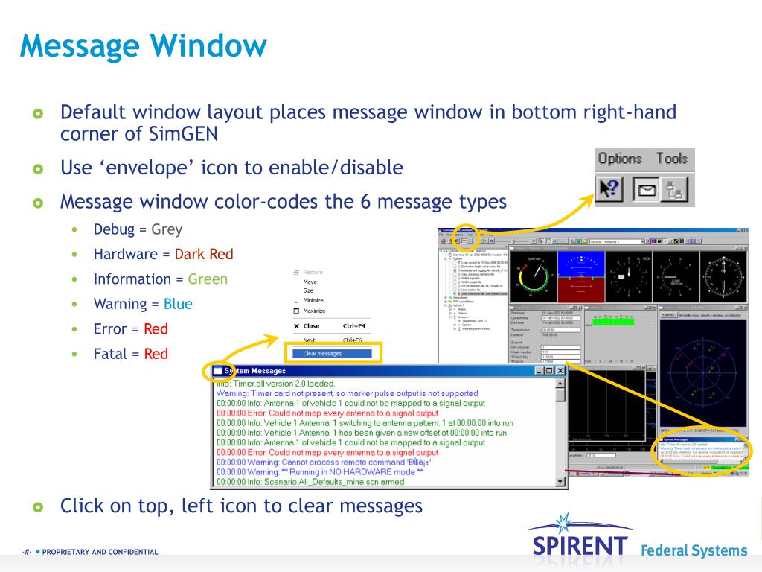Click the Windows taskbar clock
Image resolution: width=762 pixels, height=572 pixels.
pos(743,473)
